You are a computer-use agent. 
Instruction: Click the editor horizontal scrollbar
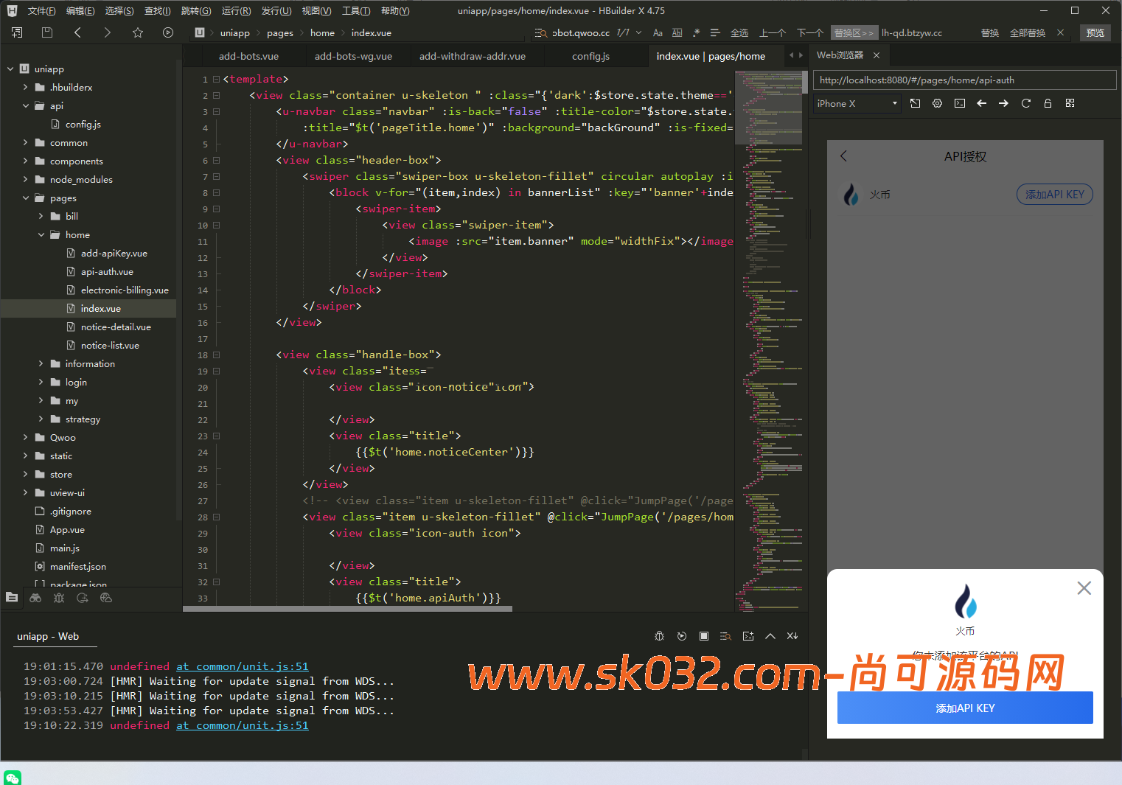(346, 609)
